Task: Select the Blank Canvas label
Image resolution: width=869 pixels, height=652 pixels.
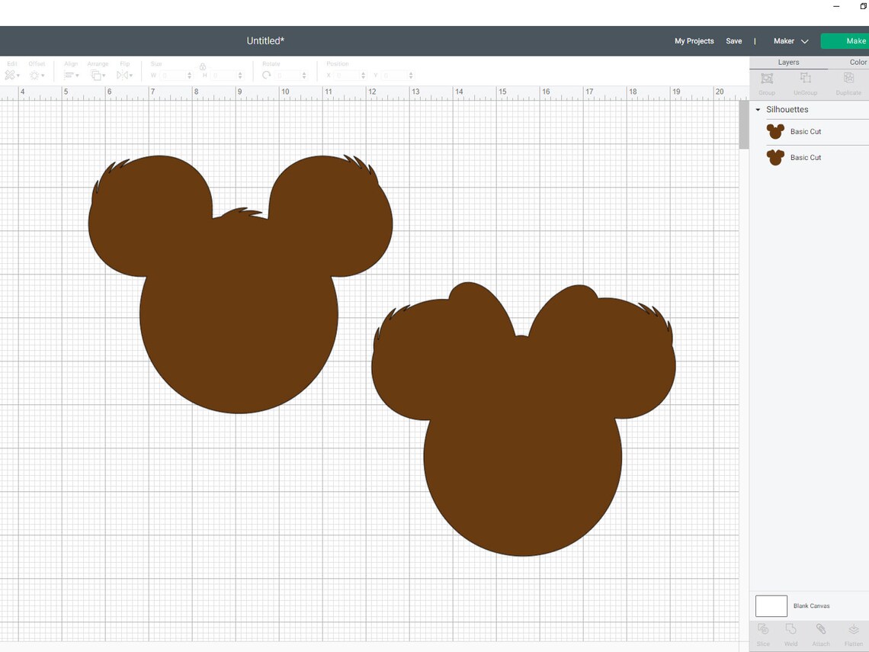Action: point(811,606)
